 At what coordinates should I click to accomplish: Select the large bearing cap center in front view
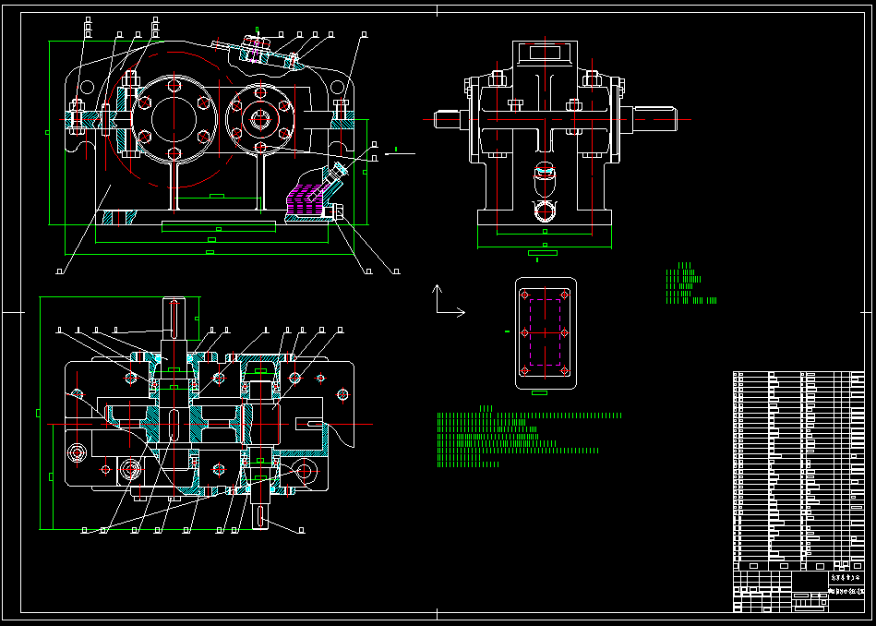point(174,120)
